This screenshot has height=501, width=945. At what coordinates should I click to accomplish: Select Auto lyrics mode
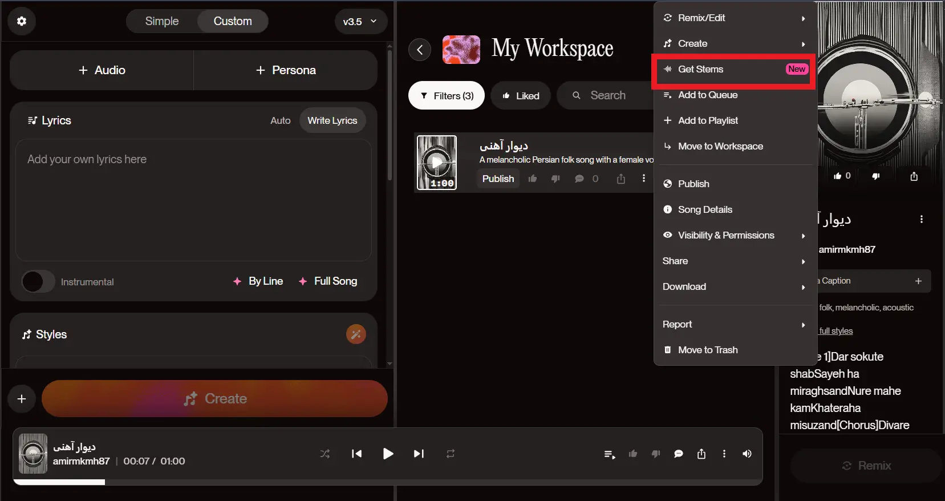[280, 120]
